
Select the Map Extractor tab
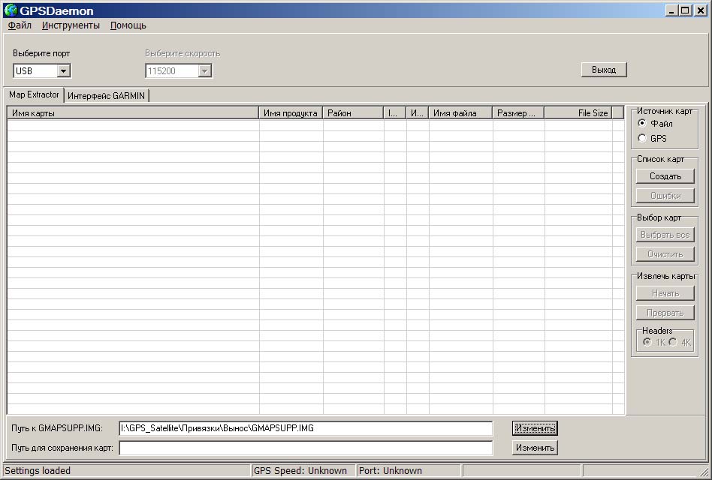coord(34,94)
